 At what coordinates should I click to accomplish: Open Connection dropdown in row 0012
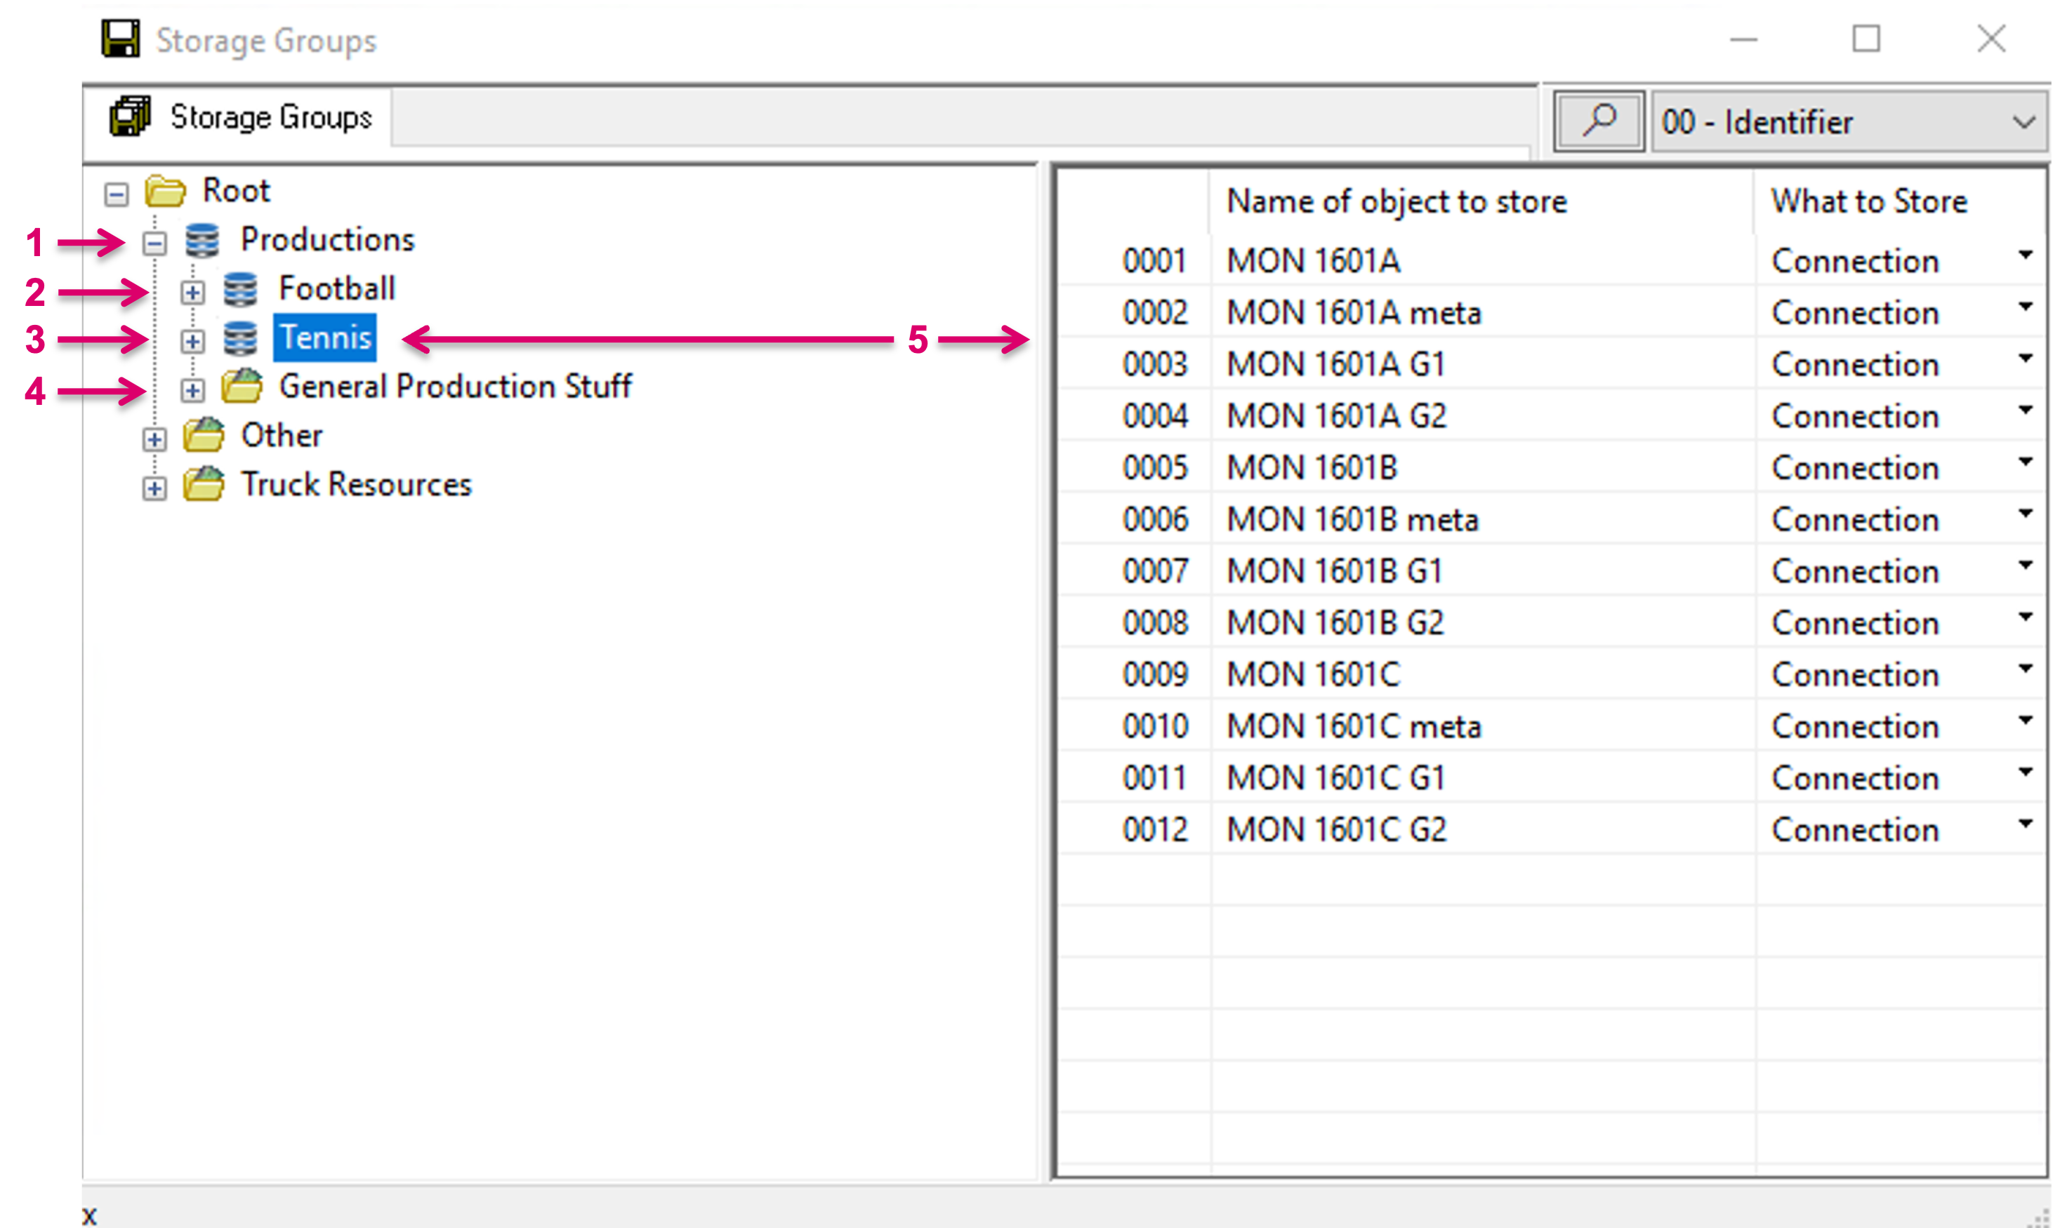point(2025,825)
